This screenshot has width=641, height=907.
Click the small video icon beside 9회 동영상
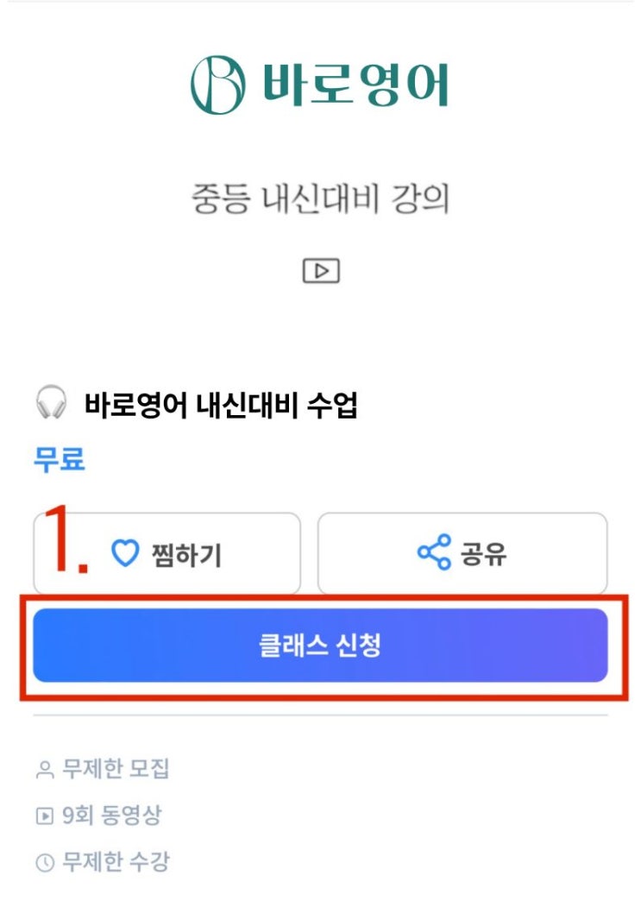[44, 816]
